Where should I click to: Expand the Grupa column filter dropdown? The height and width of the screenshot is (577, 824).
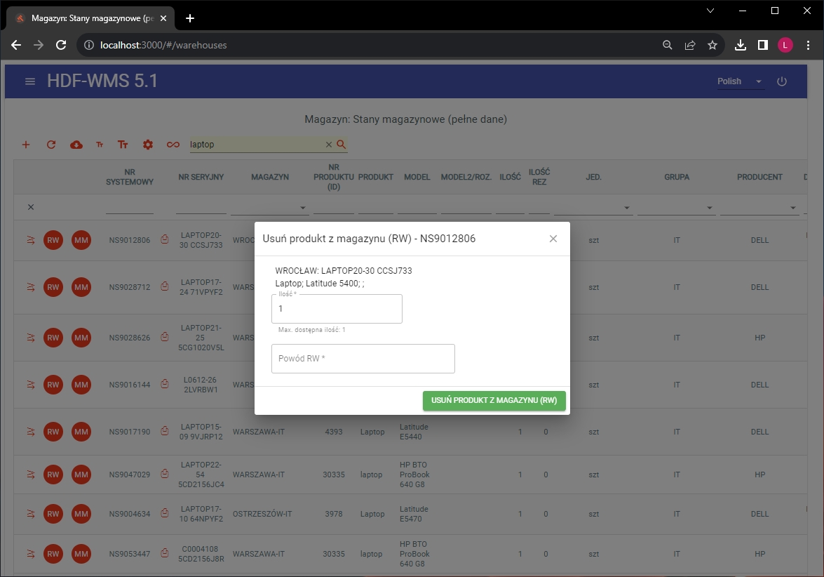(710, 208)
